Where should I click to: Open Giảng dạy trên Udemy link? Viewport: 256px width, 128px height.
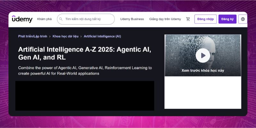[165, 19]
